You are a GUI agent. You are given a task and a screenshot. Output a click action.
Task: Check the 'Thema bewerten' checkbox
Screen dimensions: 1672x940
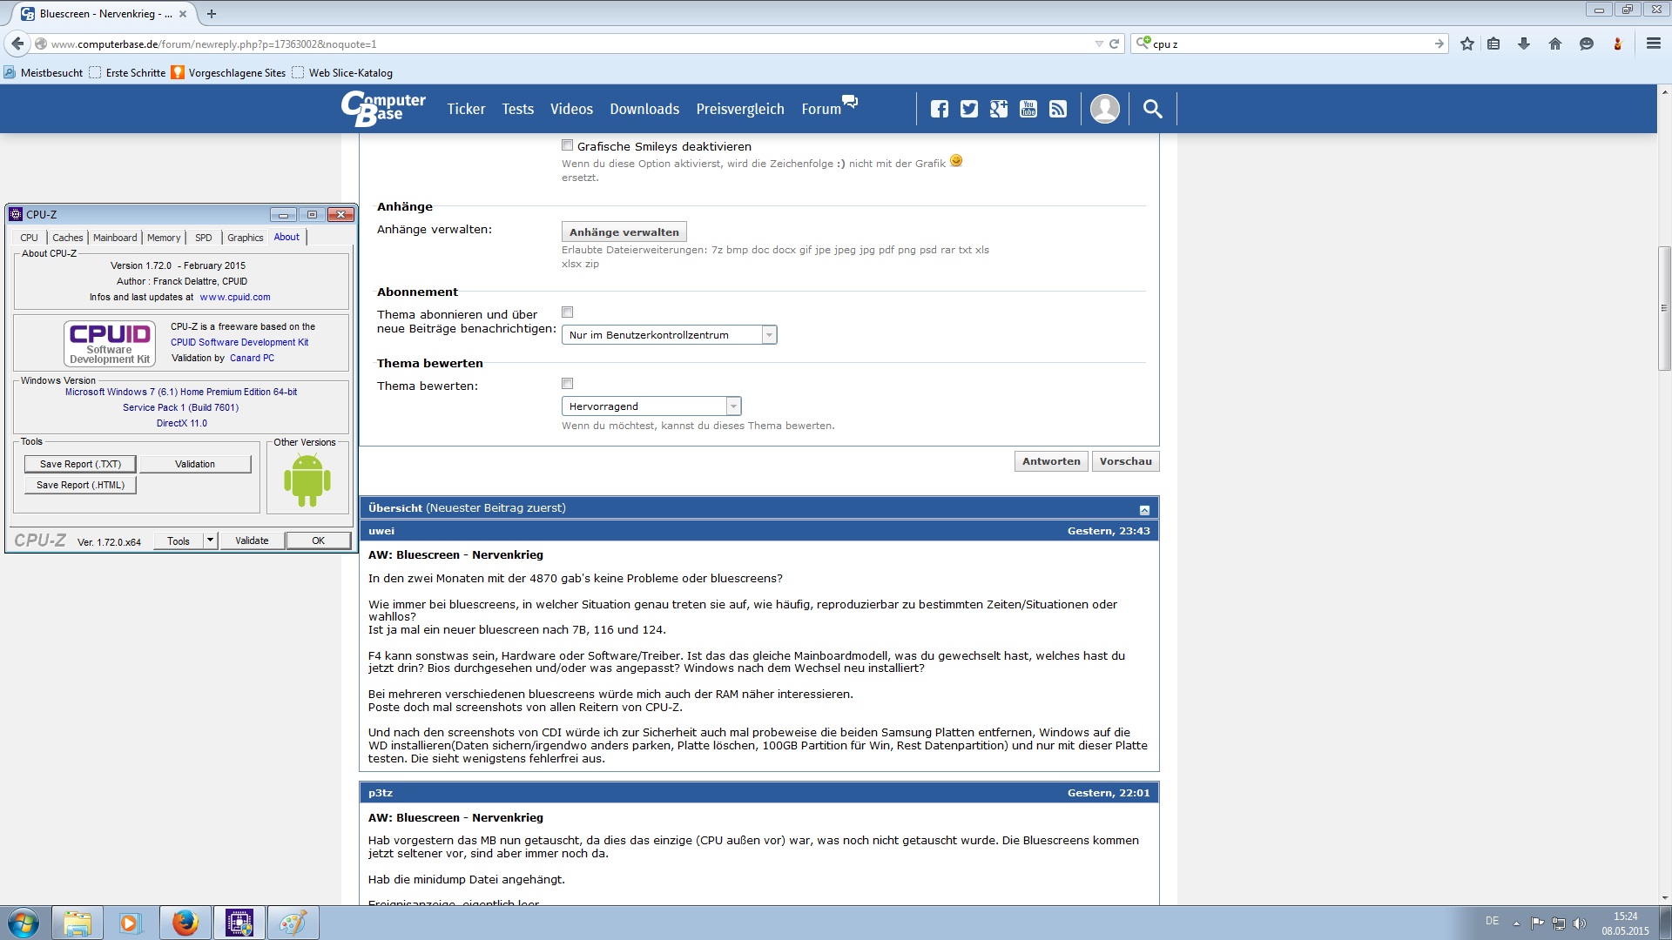(568, 384)
